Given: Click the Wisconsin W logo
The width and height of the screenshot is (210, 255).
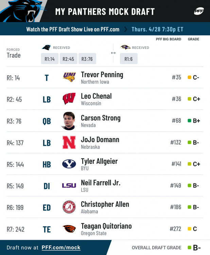Looking at the screenshot, I should tap(69, 99).
